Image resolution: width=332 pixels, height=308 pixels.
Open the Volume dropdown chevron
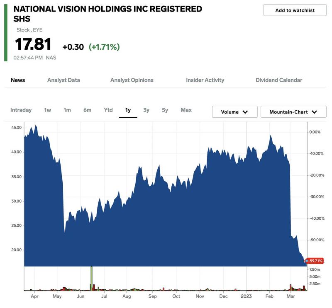pos(245,112)
